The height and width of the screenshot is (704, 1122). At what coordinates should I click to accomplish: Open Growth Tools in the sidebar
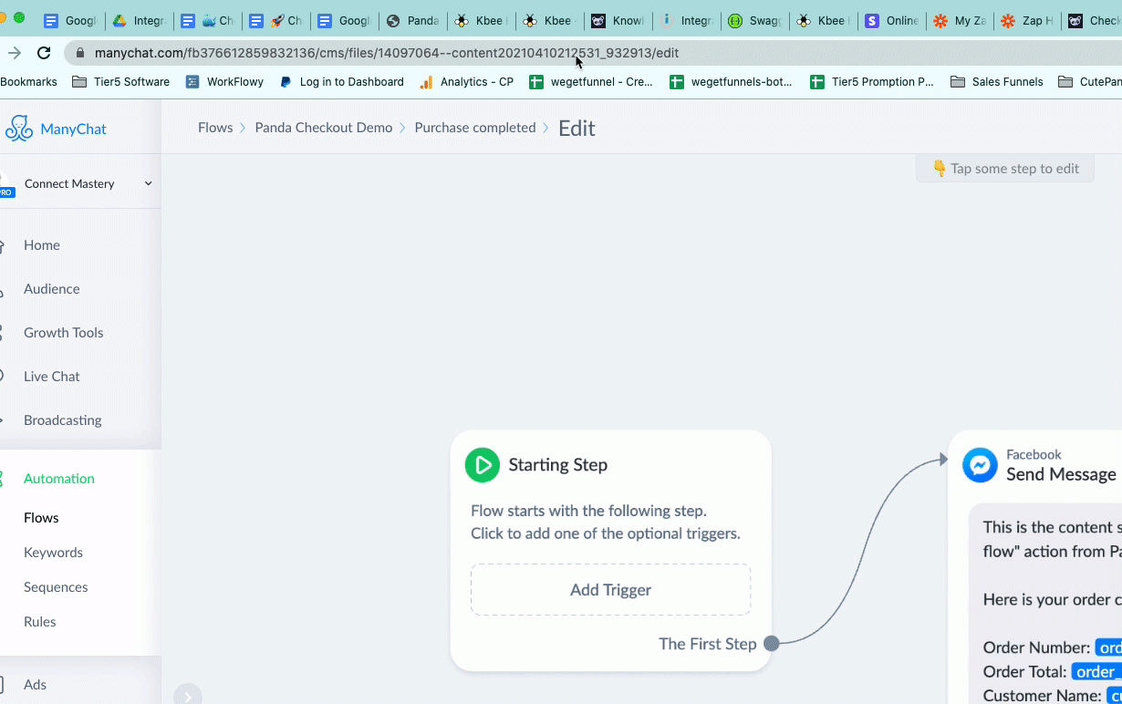[x=64, y=333]
